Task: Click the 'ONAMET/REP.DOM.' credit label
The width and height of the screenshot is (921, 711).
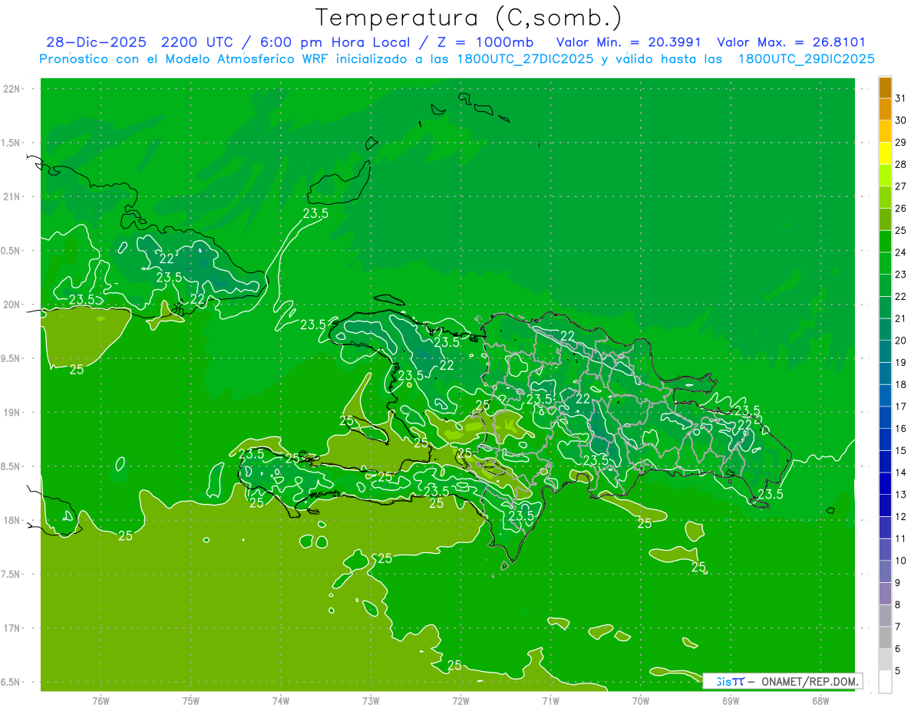Action: coord(809,681)
